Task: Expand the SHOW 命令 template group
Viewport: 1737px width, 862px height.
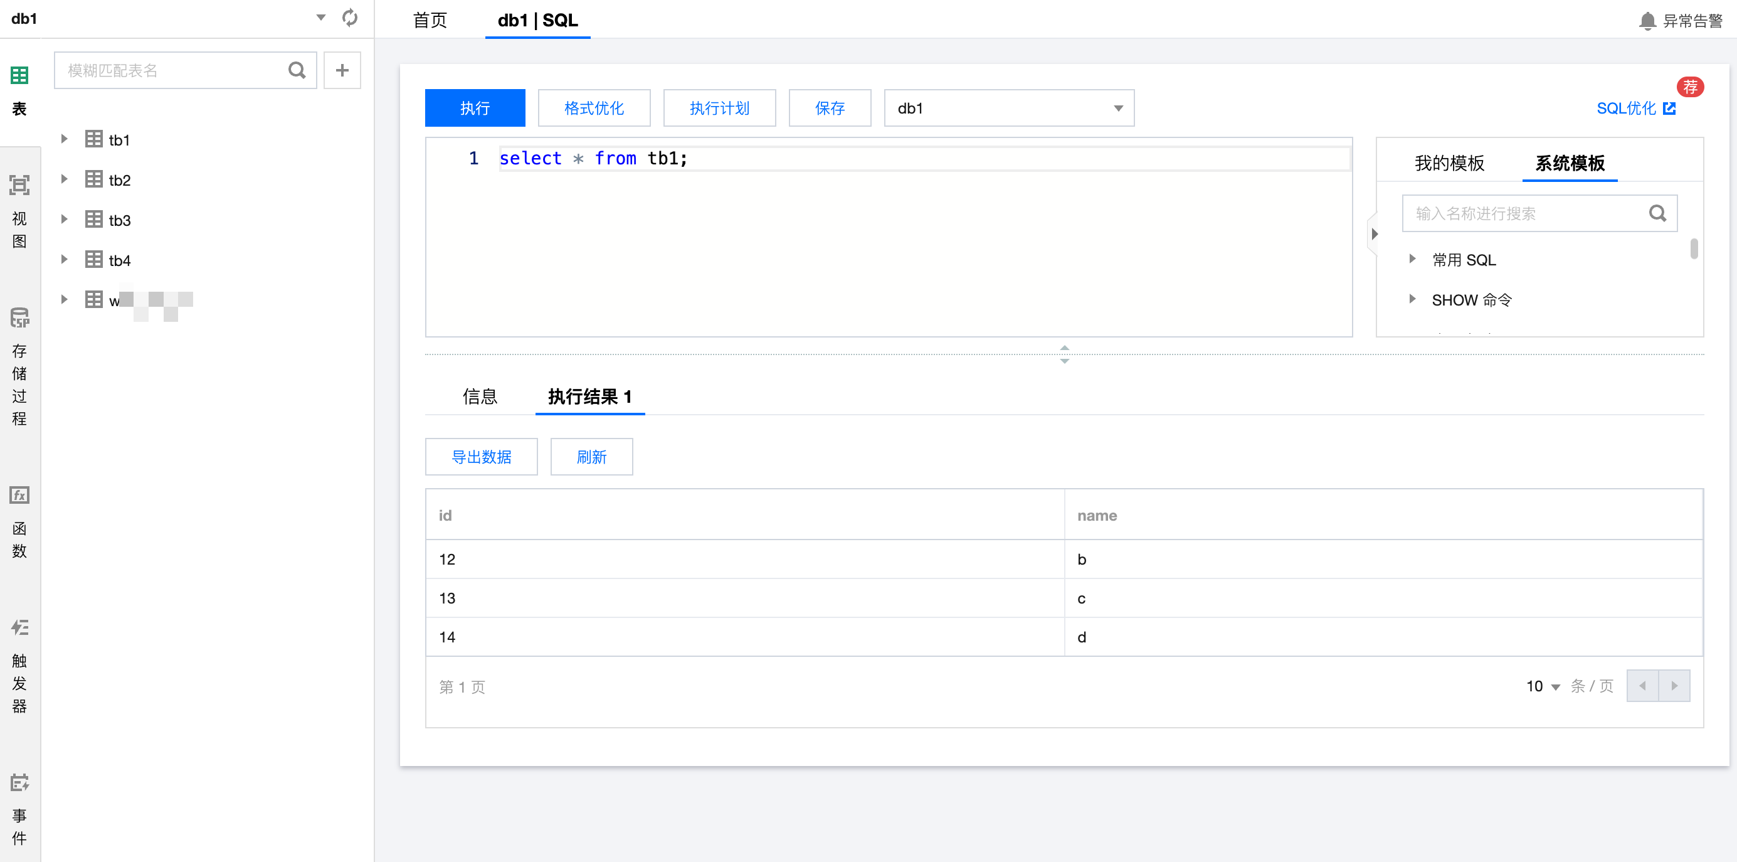Action: pyautogui.click(x=1412, y=299)
